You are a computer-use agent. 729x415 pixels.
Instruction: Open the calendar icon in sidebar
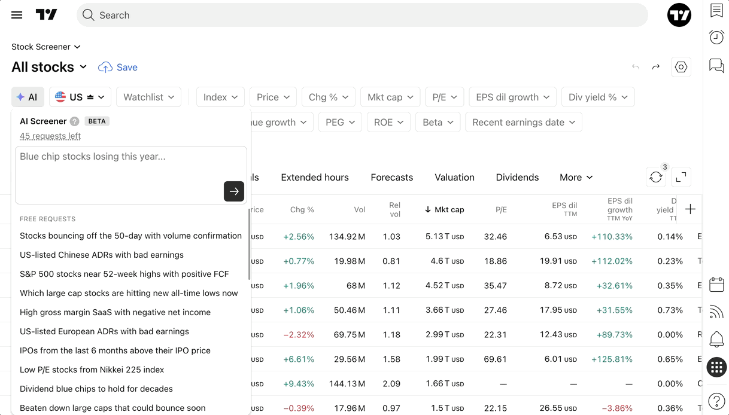click(x=716, y=284)
